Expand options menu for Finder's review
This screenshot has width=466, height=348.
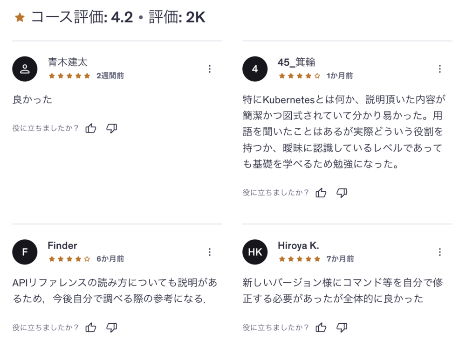click(x=210, y=252)
